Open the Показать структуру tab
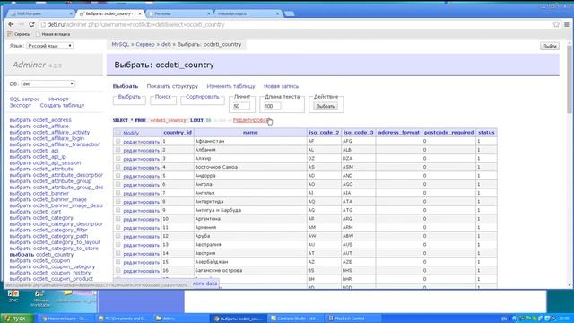The width and height of the screenshot is (574, 323). coord(172,86)
